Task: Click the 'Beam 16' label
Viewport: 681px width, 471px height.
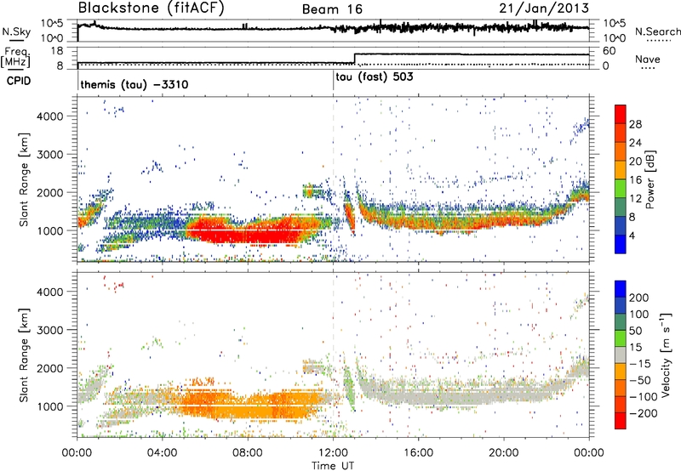Action: 332,9
